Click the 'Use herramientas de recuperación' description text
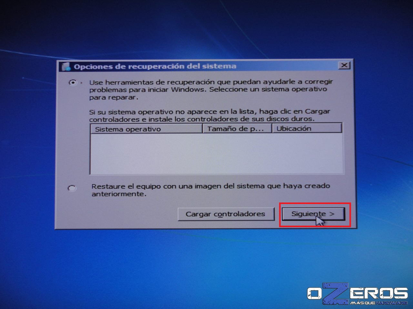The height and width of the screenshot is (309, 413). click(210, 89)
